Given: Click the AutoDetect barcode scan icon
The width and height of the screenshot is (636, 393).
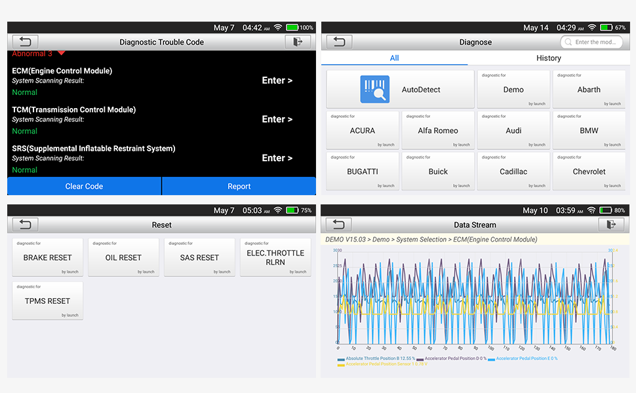Looking at the screenshot, I should [374, 90].
